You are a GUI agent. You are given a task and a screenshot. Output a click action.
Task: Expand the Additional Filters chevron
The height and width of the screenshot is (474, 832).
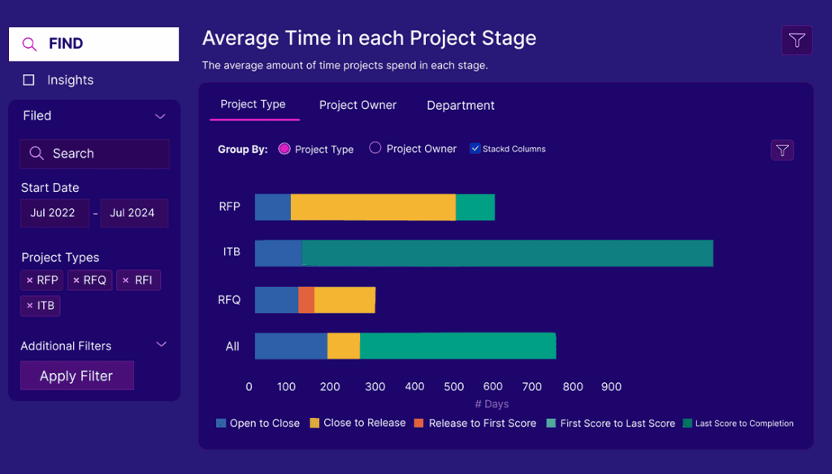pyautogui.click(x=161, y=345)
